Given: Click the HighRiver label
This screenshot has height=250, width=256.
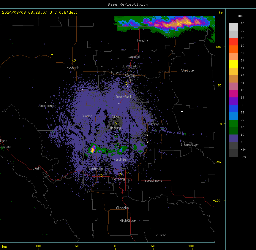Looking at the screenshot, I should (128, 221).
